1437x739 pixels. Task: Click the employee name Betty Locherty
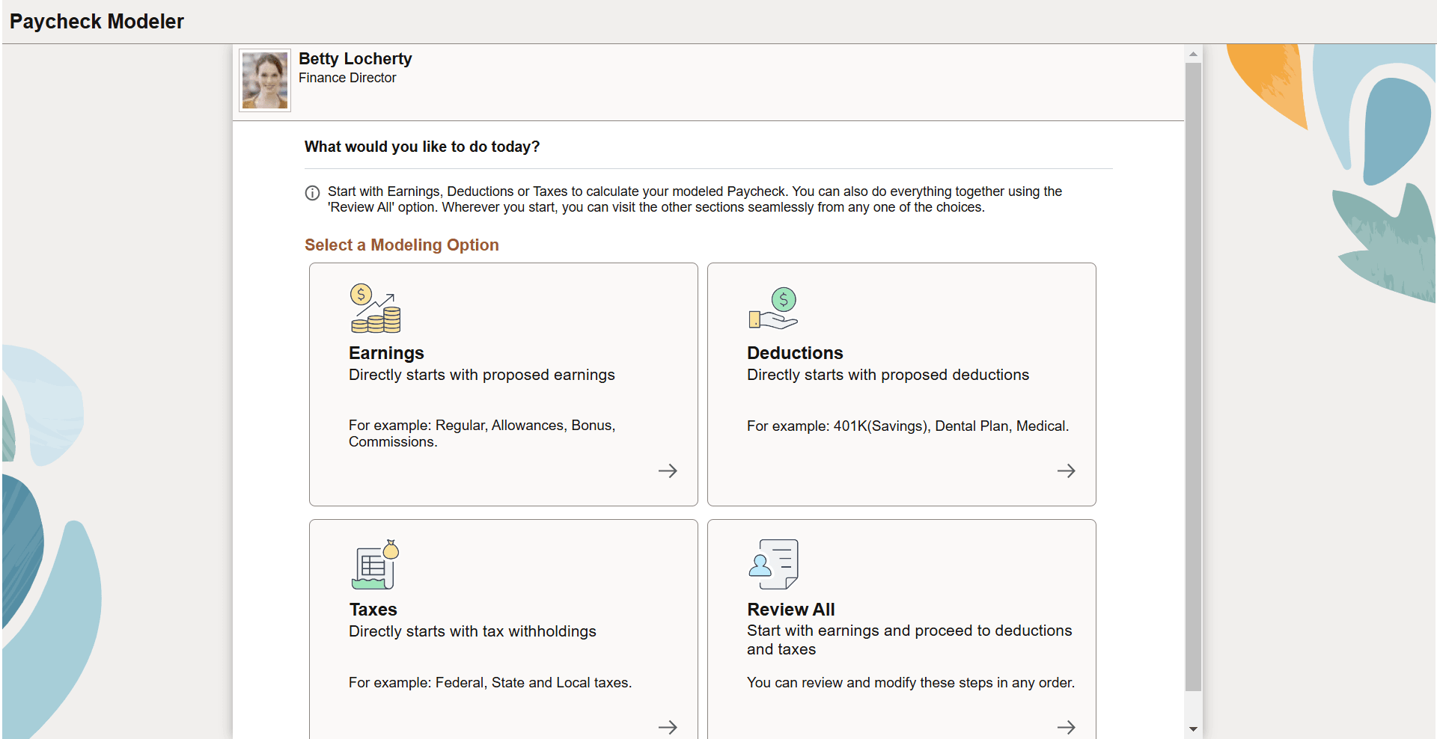coord(355,58)
